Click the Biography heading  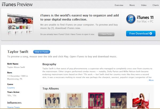[x=49, y=64]
